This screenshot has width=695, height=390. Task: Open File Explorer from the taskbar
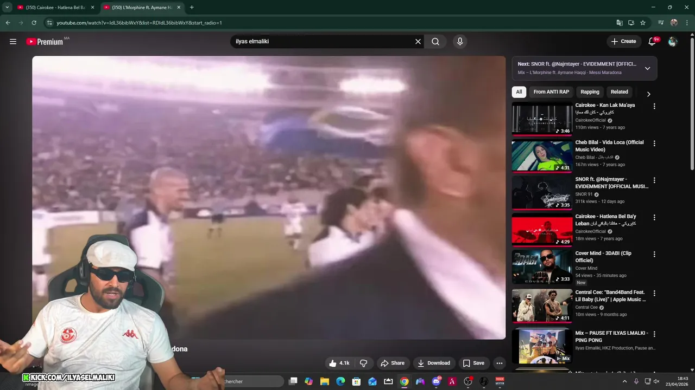tap(325, 381)
